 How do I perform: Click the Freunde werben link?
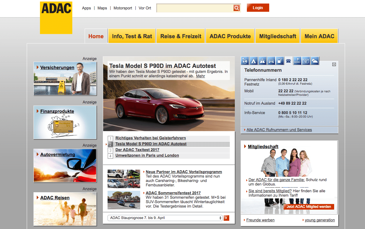260,220
